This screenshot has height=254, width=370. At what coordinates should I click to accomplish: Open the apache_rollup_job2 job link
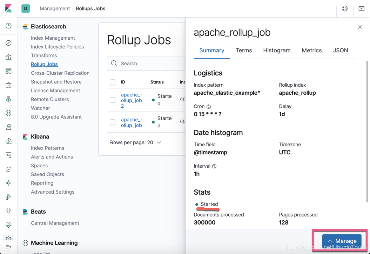(131, 100)
